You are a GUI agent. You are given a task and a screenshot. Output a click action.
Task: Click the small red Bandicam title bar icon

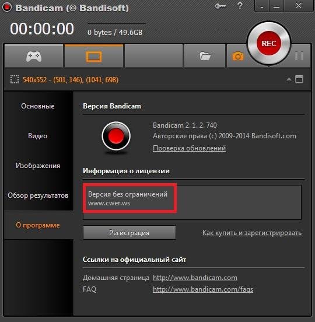[7, 7]
